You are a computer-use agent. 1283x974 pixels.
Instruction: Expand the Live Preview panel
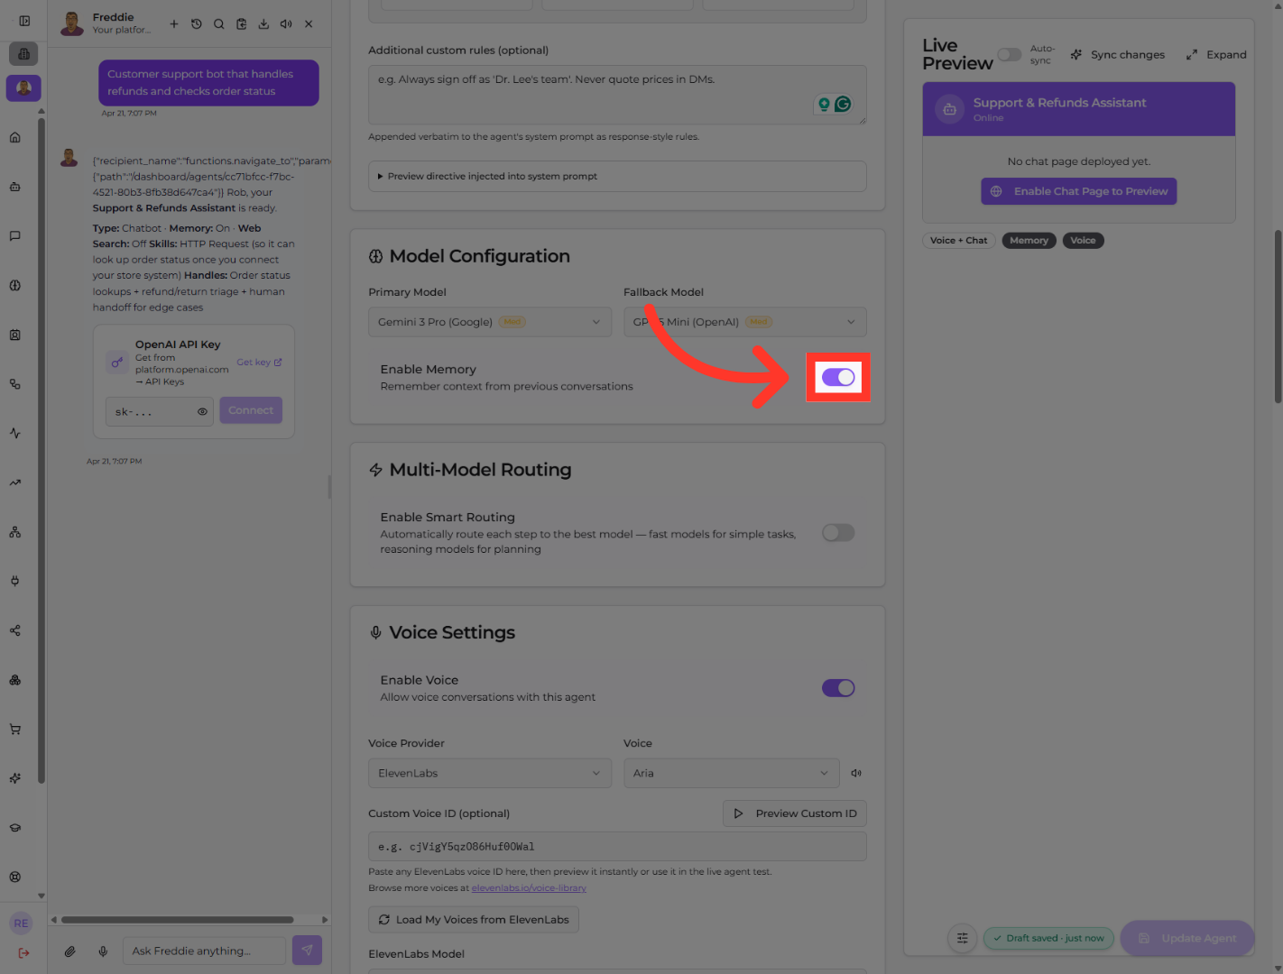coord(1216,55)
